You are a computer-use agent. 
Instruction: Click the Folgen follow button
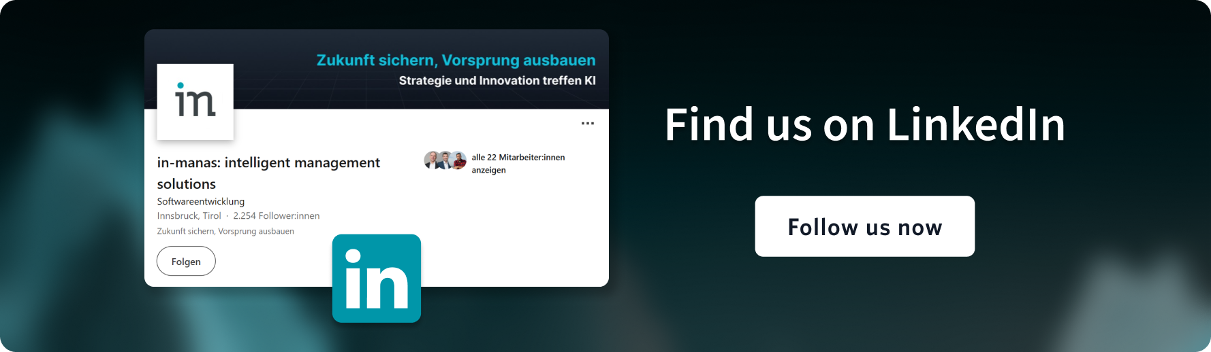point(186,262)
